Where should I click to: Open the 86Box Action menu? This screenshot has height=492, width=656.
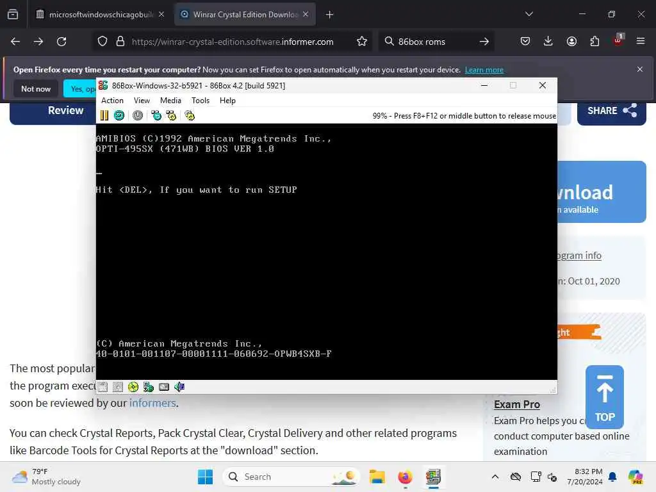[112, 101]
